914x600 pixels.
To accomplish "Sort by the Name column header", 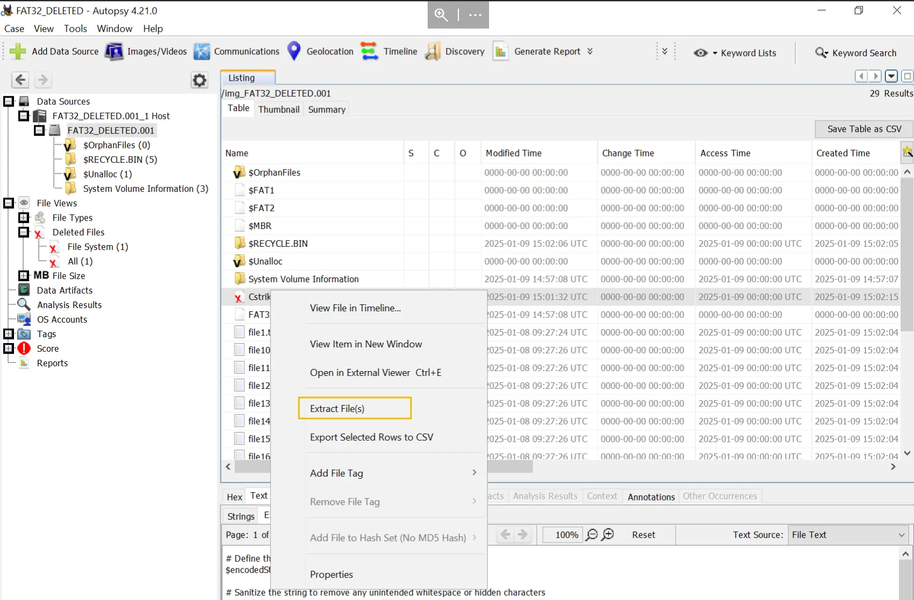I will (x=312, y=153).
